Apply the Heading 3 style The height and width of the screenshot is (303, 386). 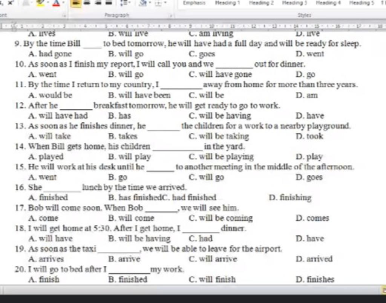(x=295, y=3)
